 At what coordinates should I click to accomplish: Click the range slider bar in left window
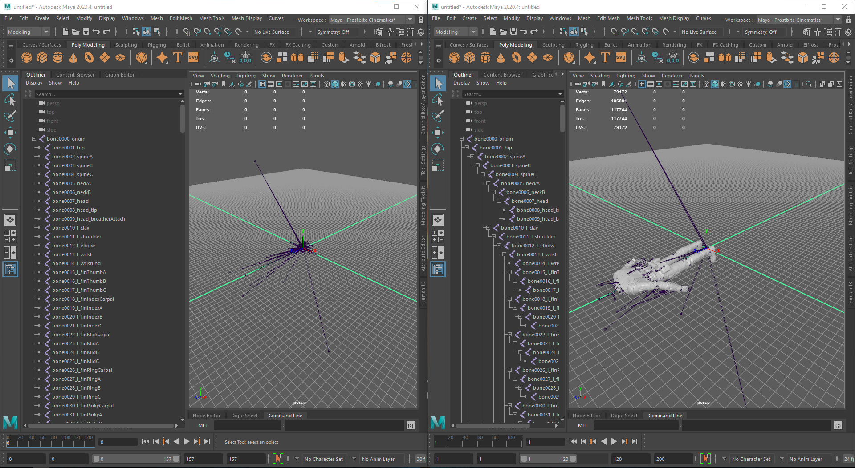(136, 459)
